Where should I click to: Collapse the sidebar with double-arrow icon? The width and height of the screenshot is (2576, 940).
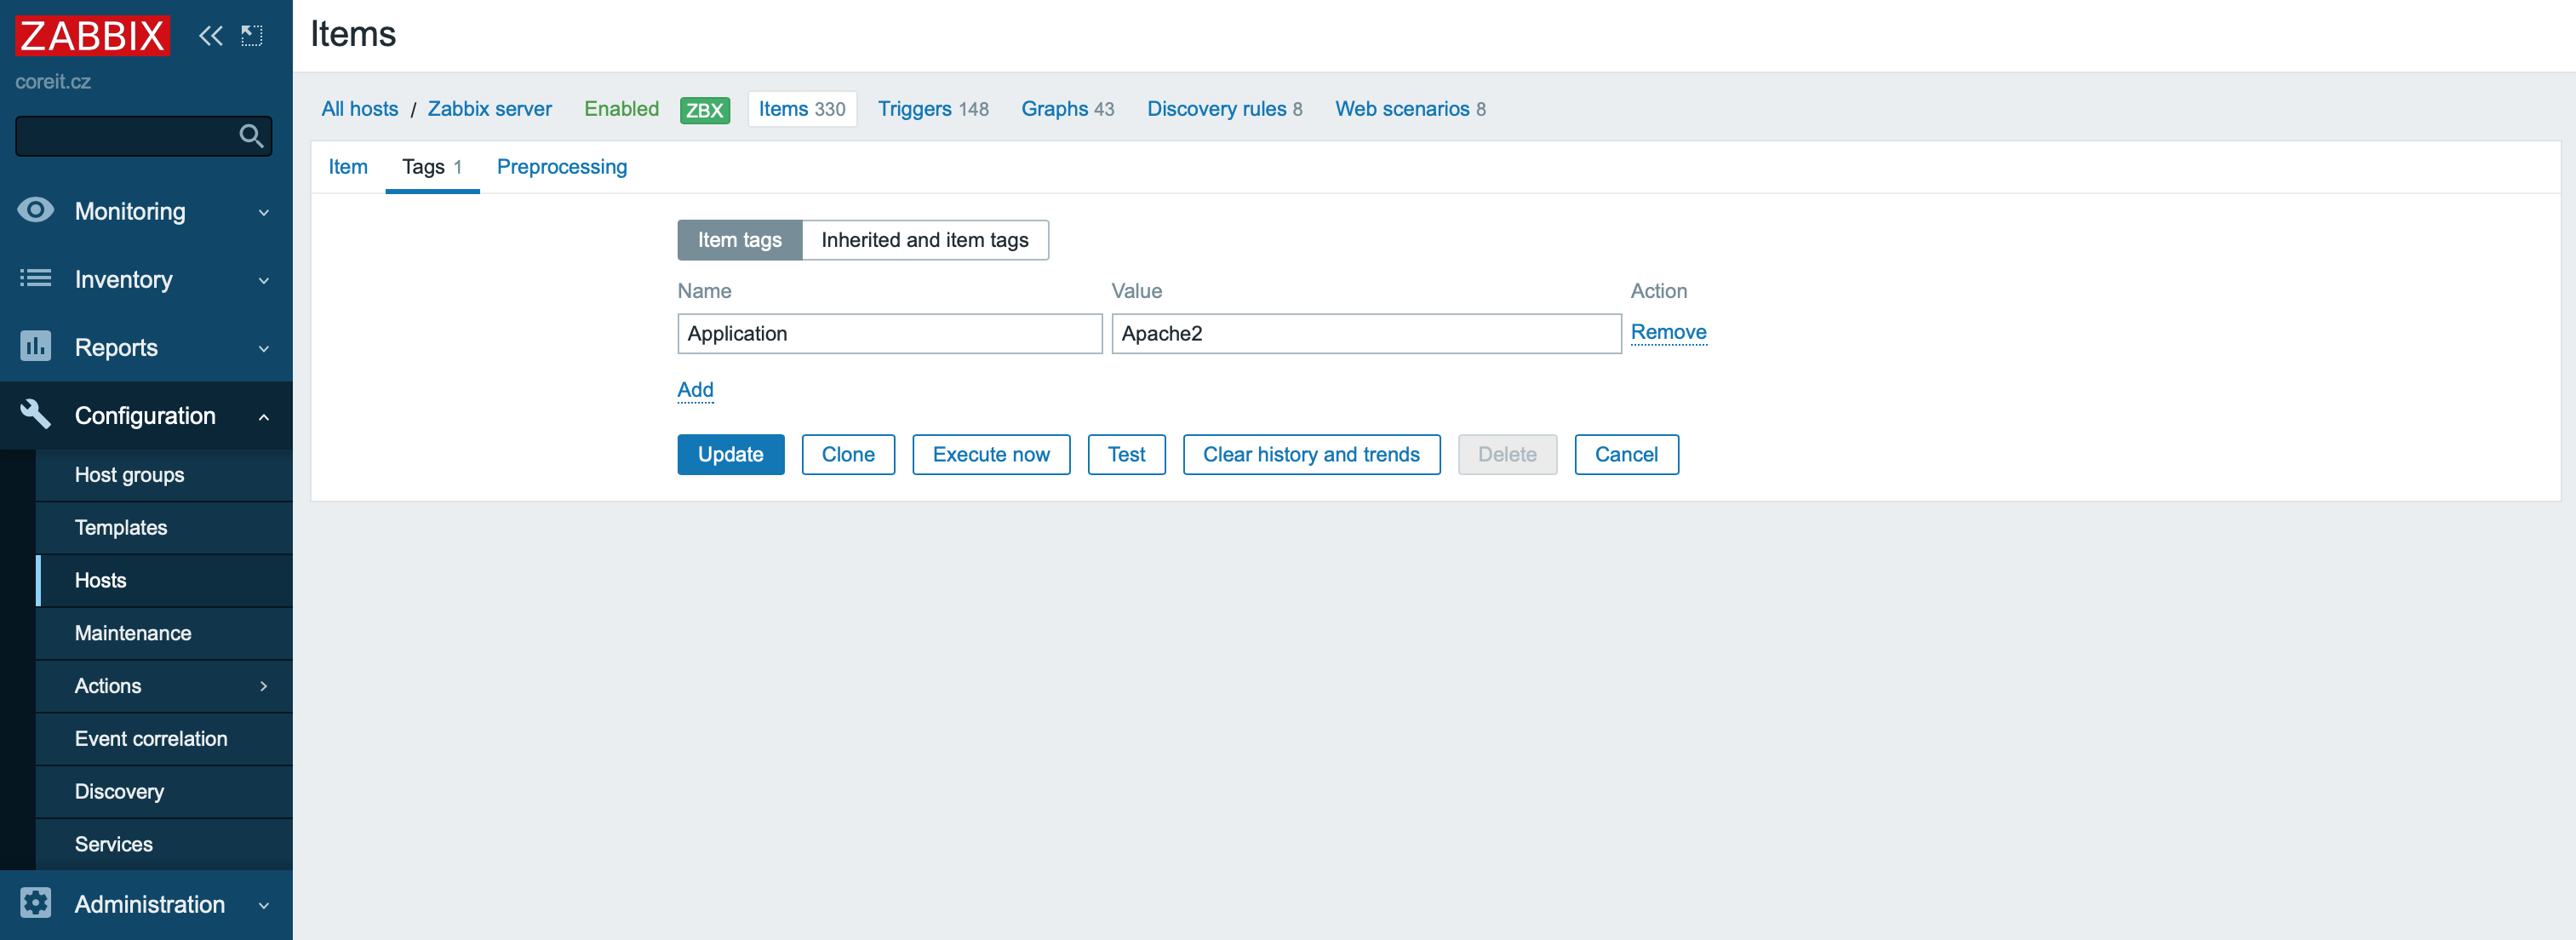[x=210, y=36]
